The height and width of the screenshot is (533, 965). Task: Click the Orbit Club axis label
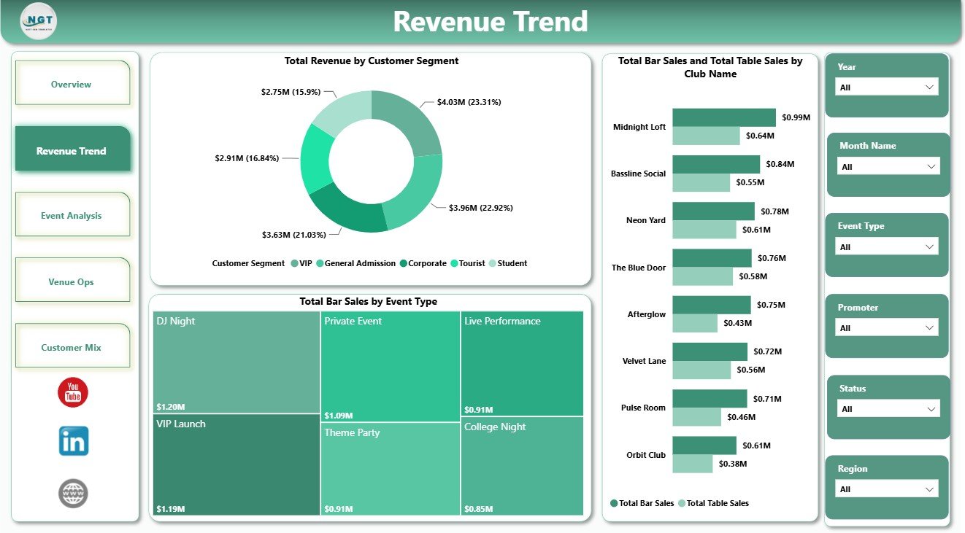[646, 455]
